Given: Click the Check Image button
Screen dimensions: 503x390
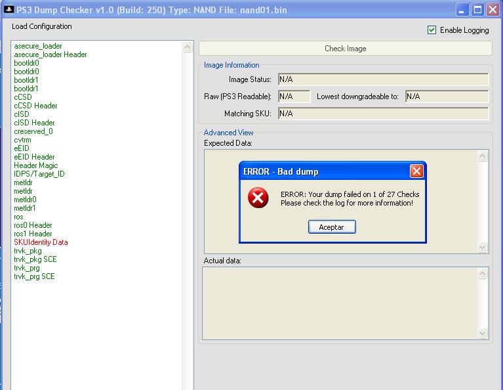Looking at the screenshot, I should coord(345,49).
